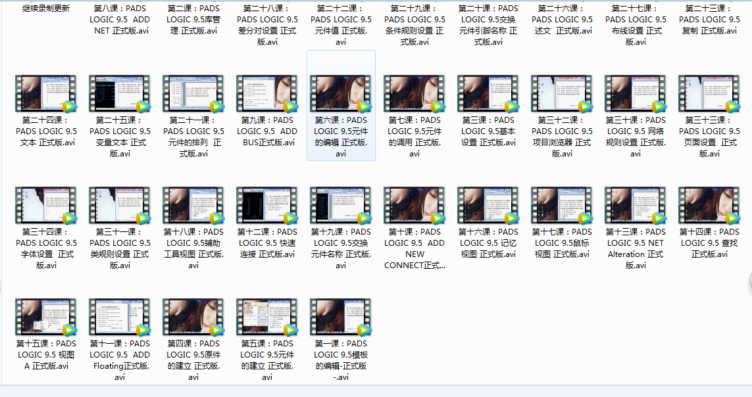Select the 第二十五课 变量文本 video thumbnail
This screenshot has height=397, width=752.
[120, 93]
